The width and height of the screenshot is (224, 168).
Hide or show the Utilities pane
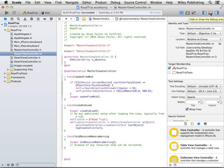pos(216,13)
